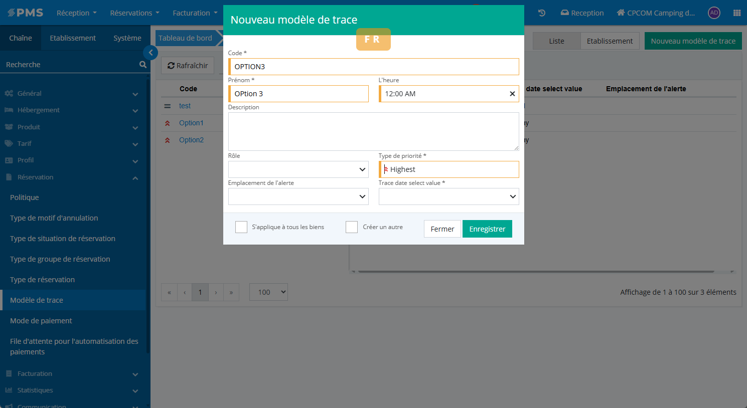747x408 pixels.
Task: Click the AD user avatar
Action: [714, 13]
